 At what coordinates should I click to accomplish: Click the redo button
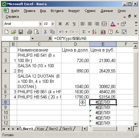tap(72, 32)
